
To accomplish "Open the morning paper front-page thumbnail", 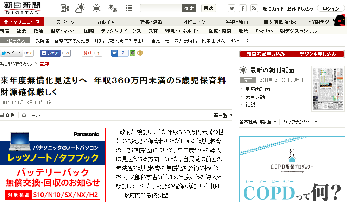I will [328, 89].
